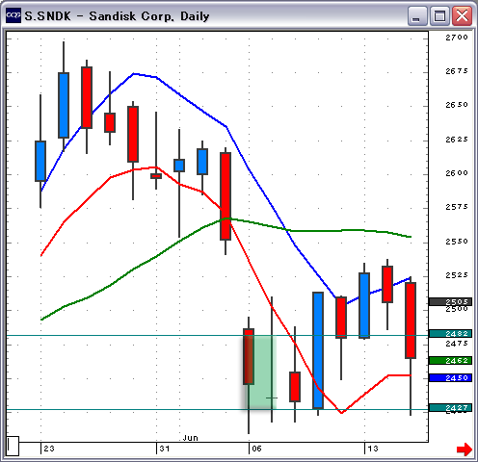Select the 2482 teal price label

click(450, 334)
